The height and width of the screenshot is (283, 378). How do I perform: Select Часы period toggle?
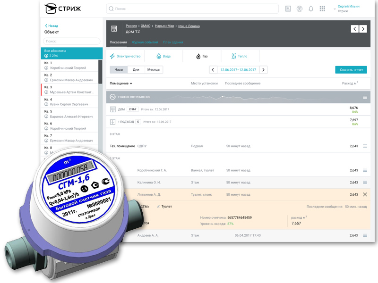coord(119,69)
